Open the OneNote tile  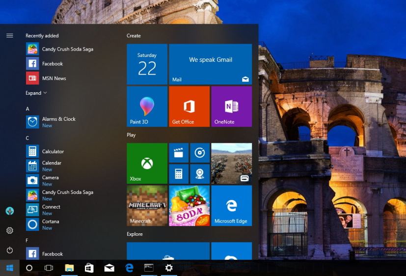click(232, 107)
